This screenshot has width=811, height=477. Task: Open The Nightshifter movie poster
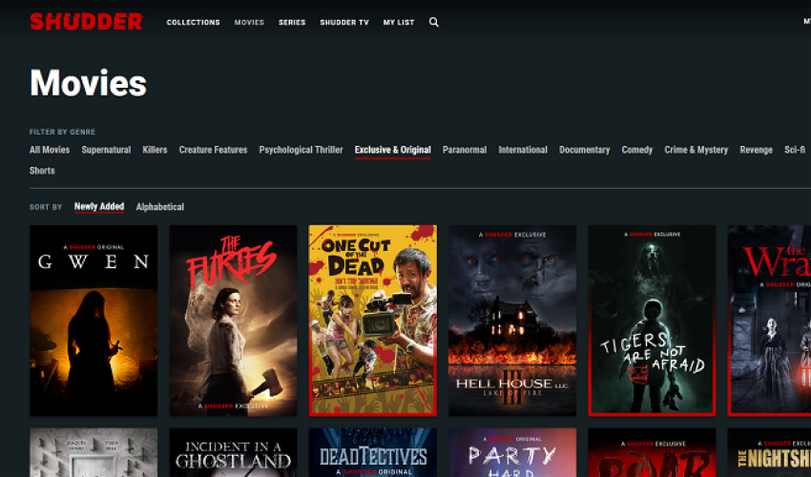(x=770, y=452)
